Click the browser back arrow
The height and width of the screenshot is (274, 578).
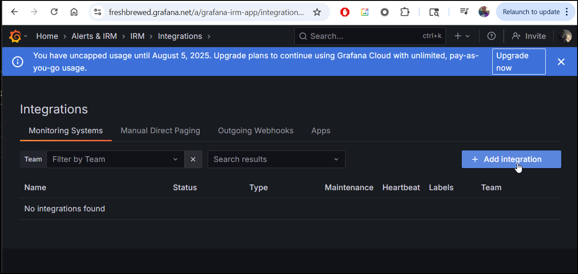(14, 12)
